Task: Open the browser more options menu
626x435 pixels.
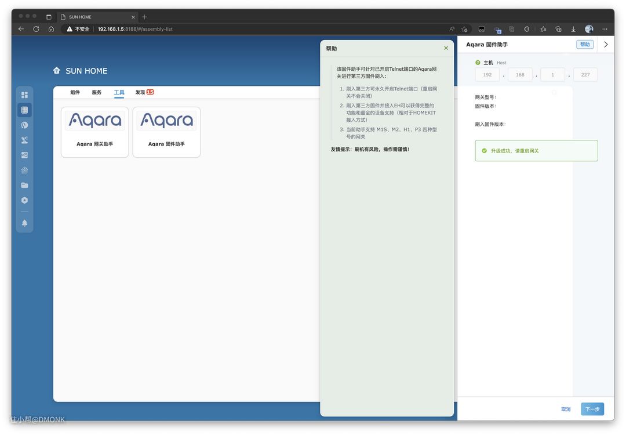Action: [x=605, y=29]
